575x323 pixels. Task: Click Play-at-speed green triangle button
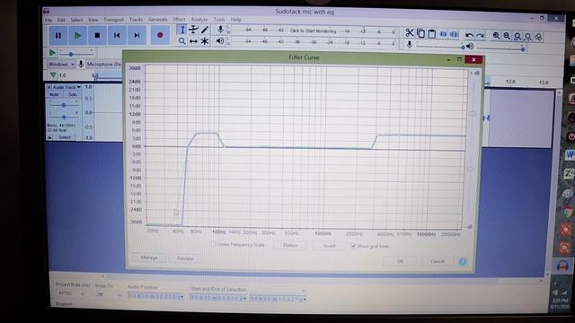click(x=52, y=53)
